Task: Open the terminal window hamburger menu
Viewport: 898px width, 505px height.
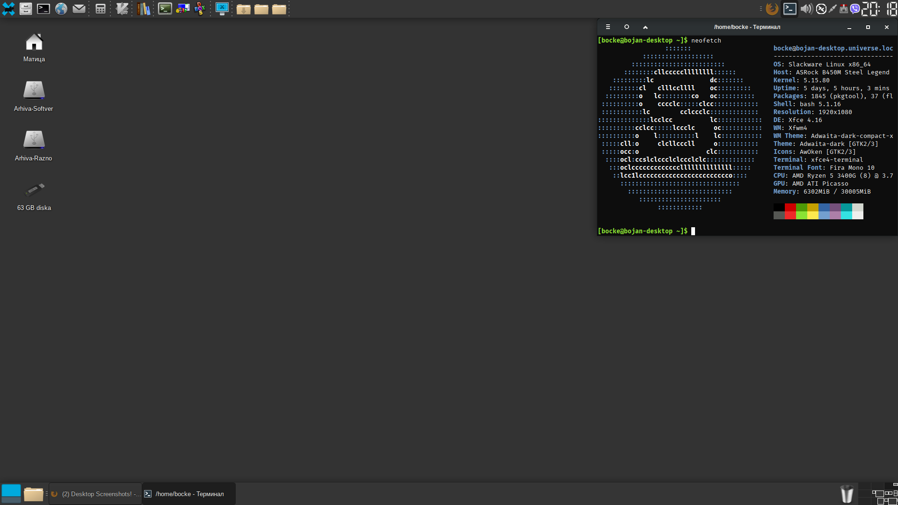Action: [x=608, y=27]
